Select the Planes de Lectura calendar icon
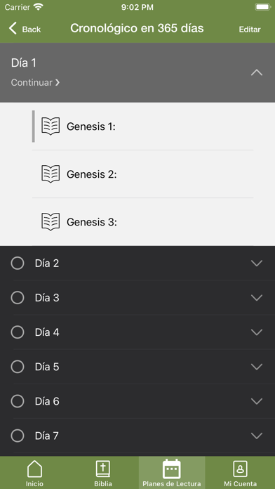Image resolution: width=275 pixels, height=489 pixels. click(x=172, y=469)
